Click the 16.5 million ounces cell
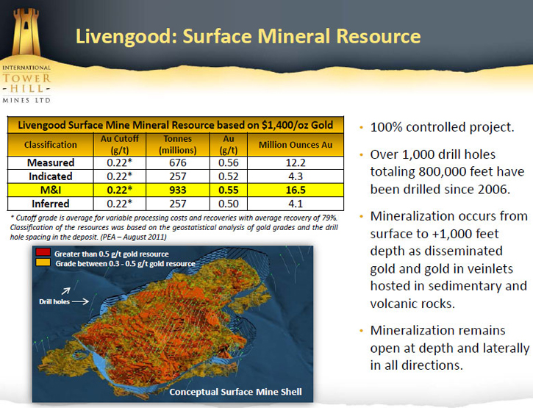 coord(296,190)
